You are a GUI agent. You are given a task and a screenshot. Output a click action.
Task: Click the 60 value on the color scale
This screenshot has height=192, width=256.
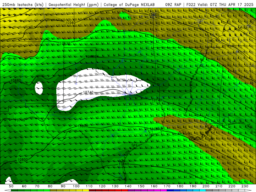24,186
